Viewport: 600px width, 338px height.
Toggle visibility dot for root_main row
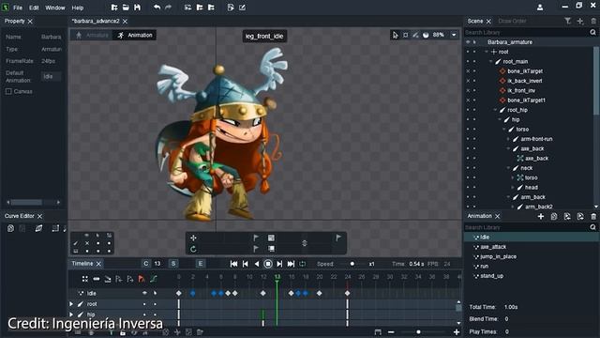(468, 61)
